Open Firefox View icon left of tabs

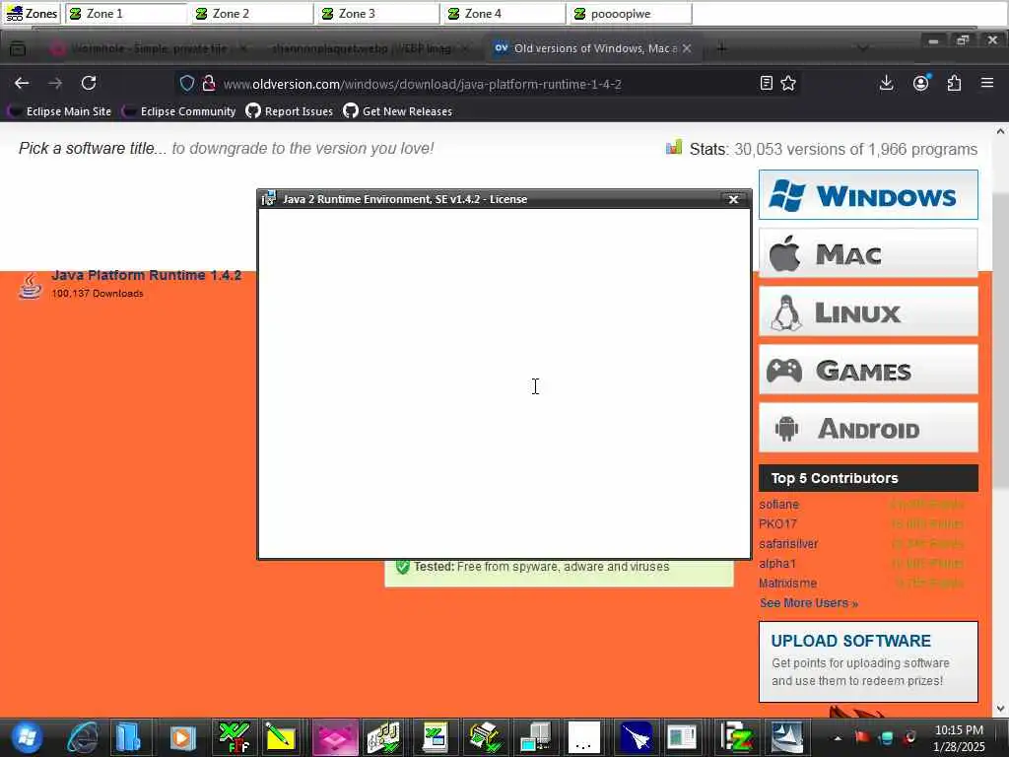[18, 48]
